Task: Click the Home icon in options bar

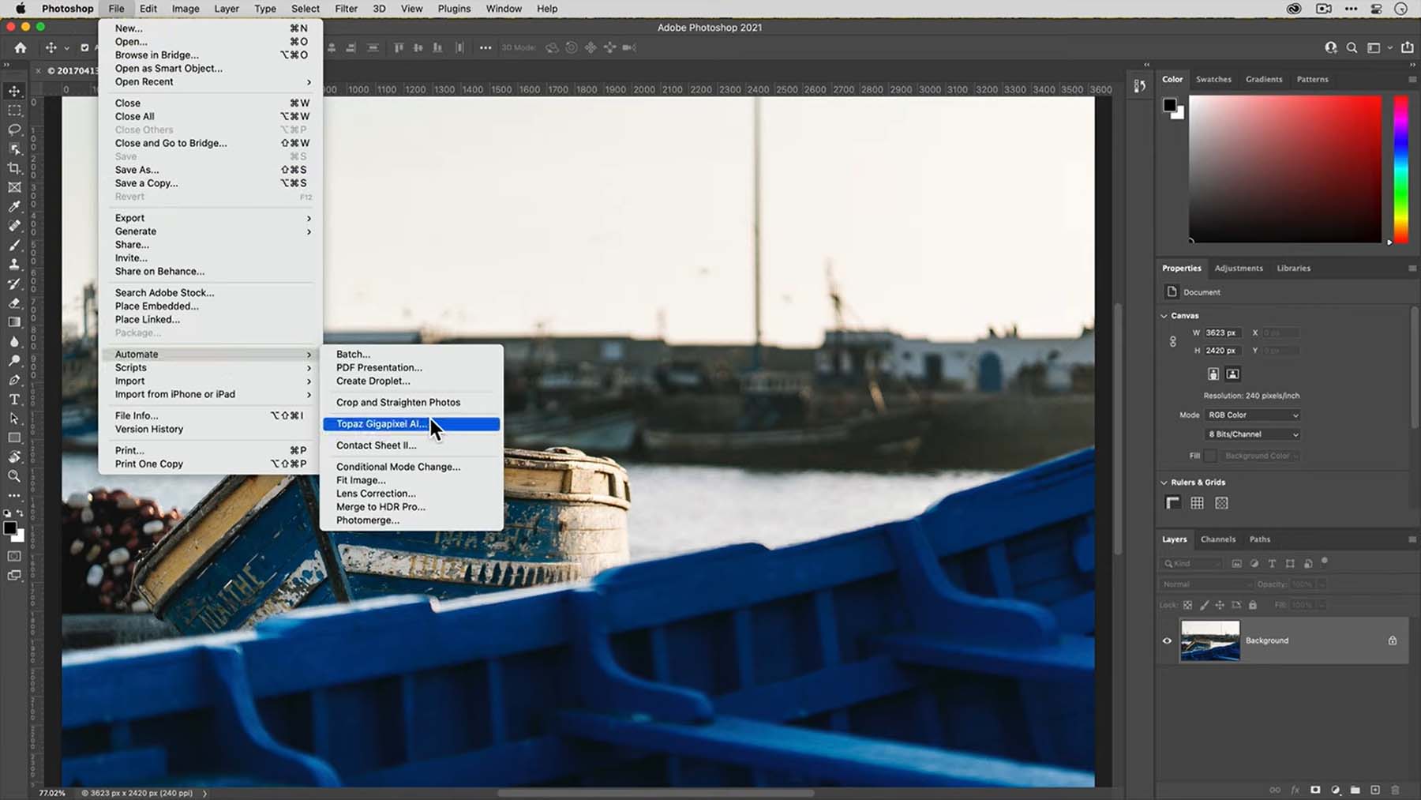Action: pos(21,47)
